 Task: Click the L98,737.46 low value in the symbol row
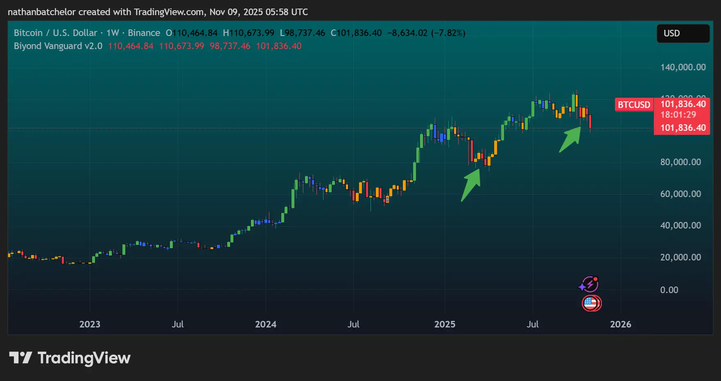pos(303,33)
